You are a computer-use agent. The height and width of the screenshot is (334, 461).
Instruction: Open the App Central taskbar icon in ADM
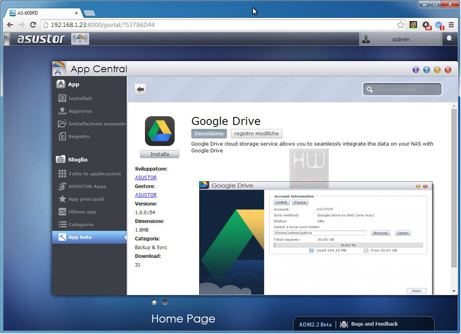80,39
